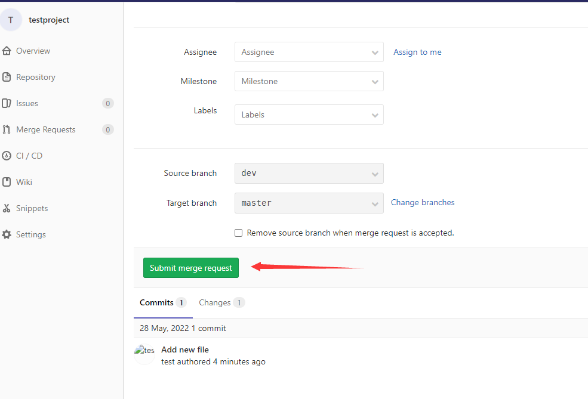
Task: Open Repository in the sidebar
Action: [36, 77]
